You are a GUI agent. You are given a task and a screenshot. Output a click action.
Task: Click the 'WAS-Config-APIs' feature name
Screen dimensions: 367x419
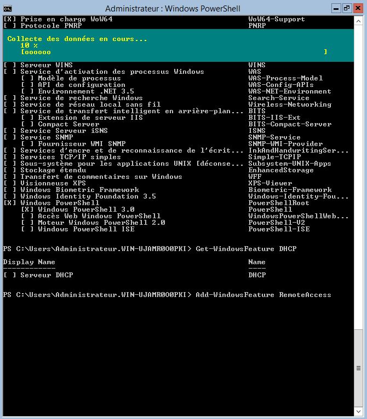click(281, 85)
